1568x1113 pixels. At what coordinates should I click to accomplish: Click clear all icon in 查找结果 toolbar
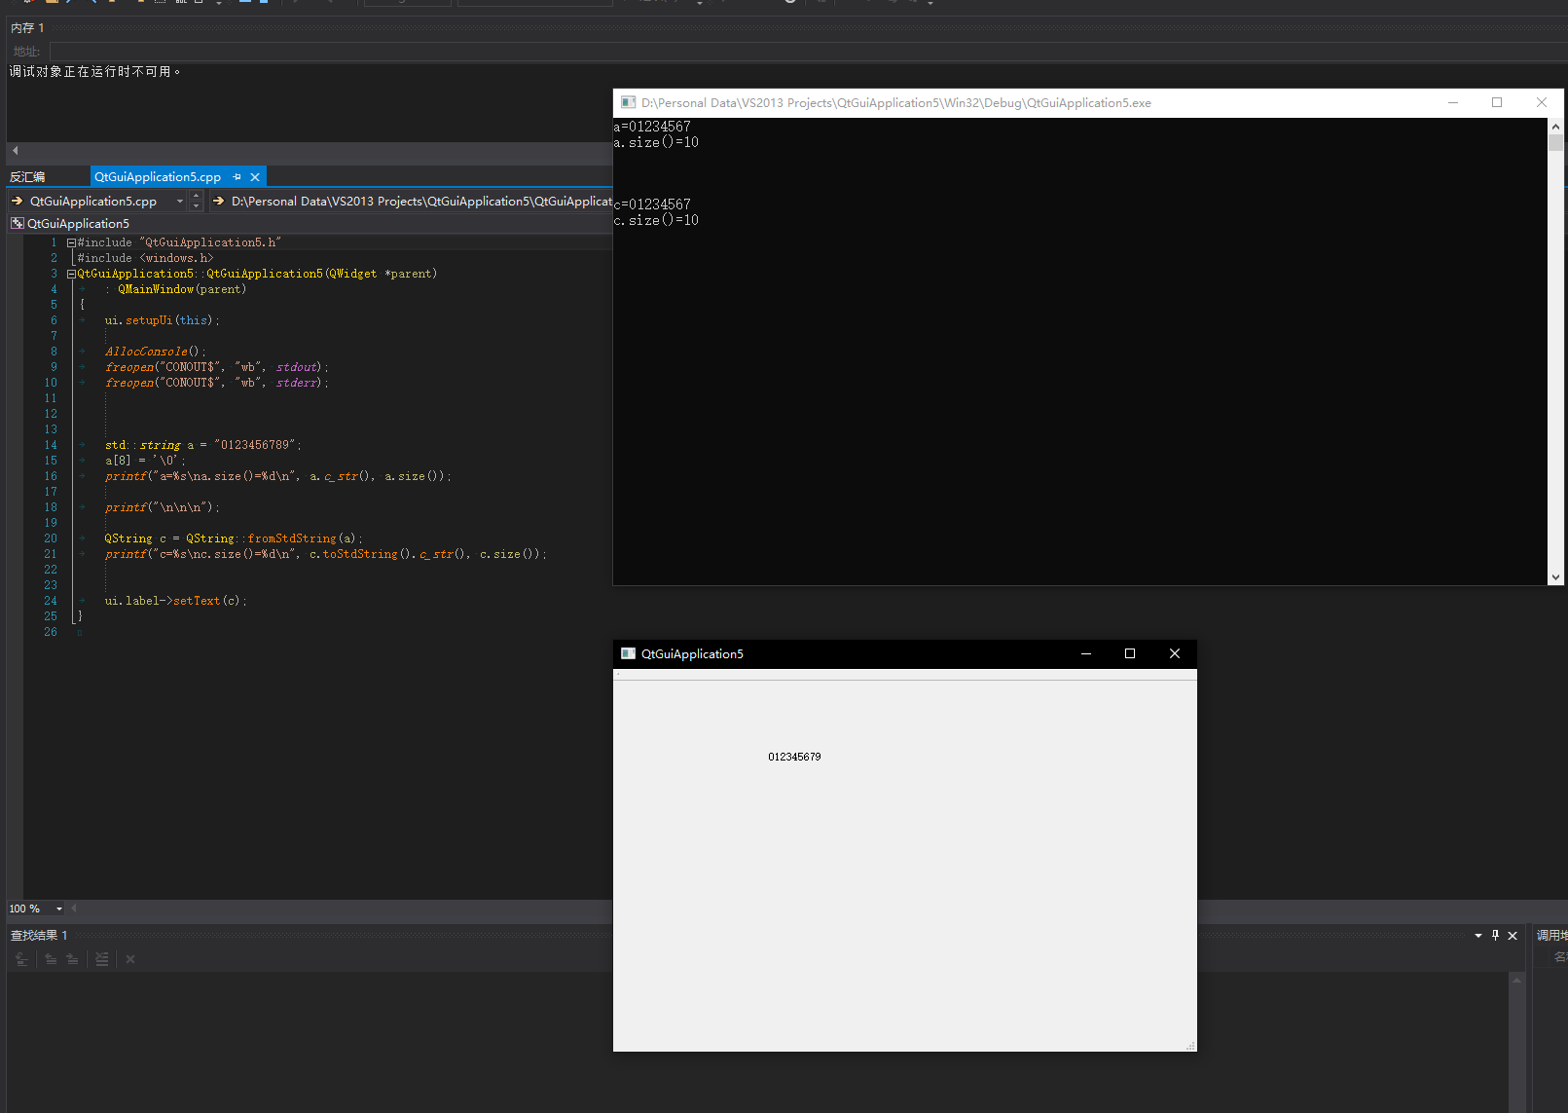pos(102,959)
